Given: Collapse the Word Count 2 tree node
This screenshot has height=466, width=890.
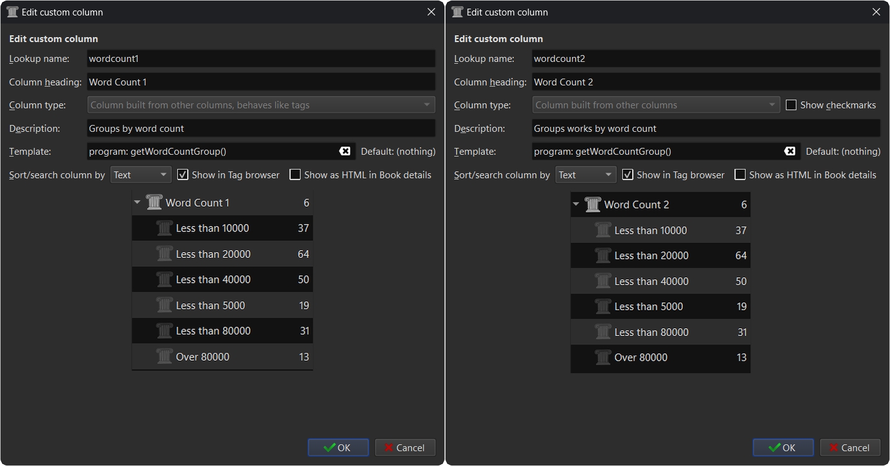Looking at the screenshot, I should 576,204.
